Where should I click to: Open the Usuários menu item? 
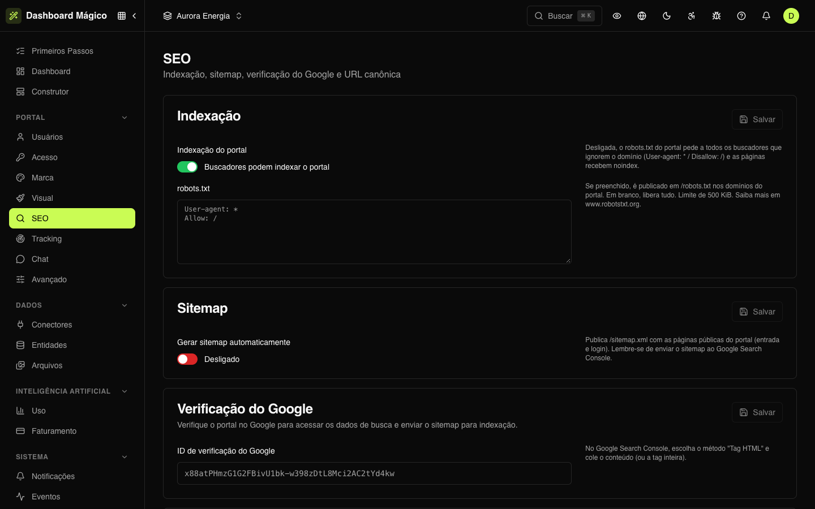pos(72,137)
